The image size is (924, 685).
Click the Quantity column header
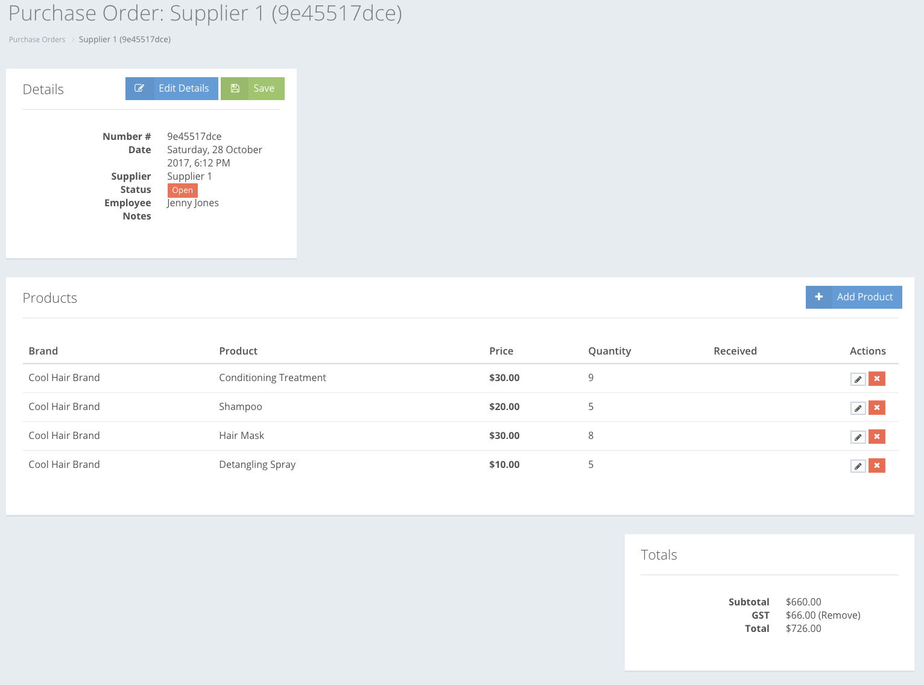tap(610, 351)
